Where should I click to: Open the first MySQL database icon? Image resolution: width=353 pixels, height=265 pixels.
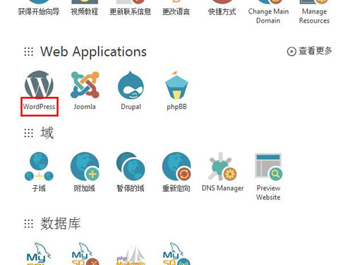(x=39, y=254)
